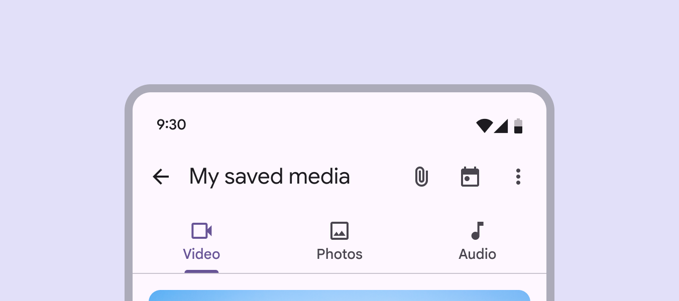Tap the back arrow in the app bar
Image resolution: width=679 pixels, height=301 pixels.
click(161, 177)
